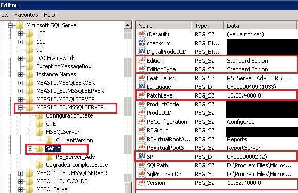Sort values by the Type column header
This screenshot has width=298, height=193.
pyautogui.click(x=207, y=25)
